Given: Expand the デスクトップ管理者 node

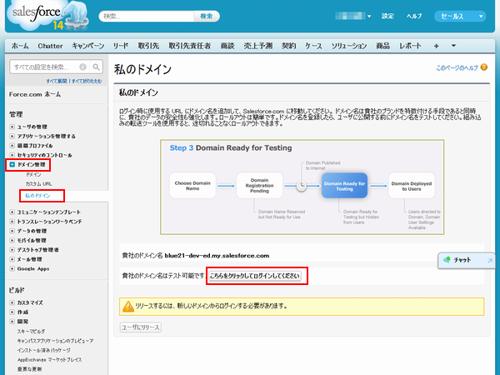Looking at the screenshot, I should coord(12,250).
